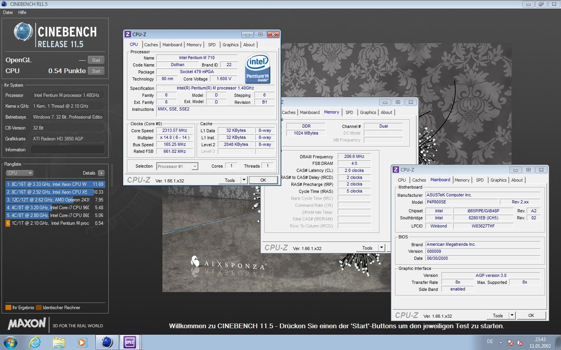Click OK in the CPU-Z Mainboard window
The image size is (561, 350).
click(531, 315)
